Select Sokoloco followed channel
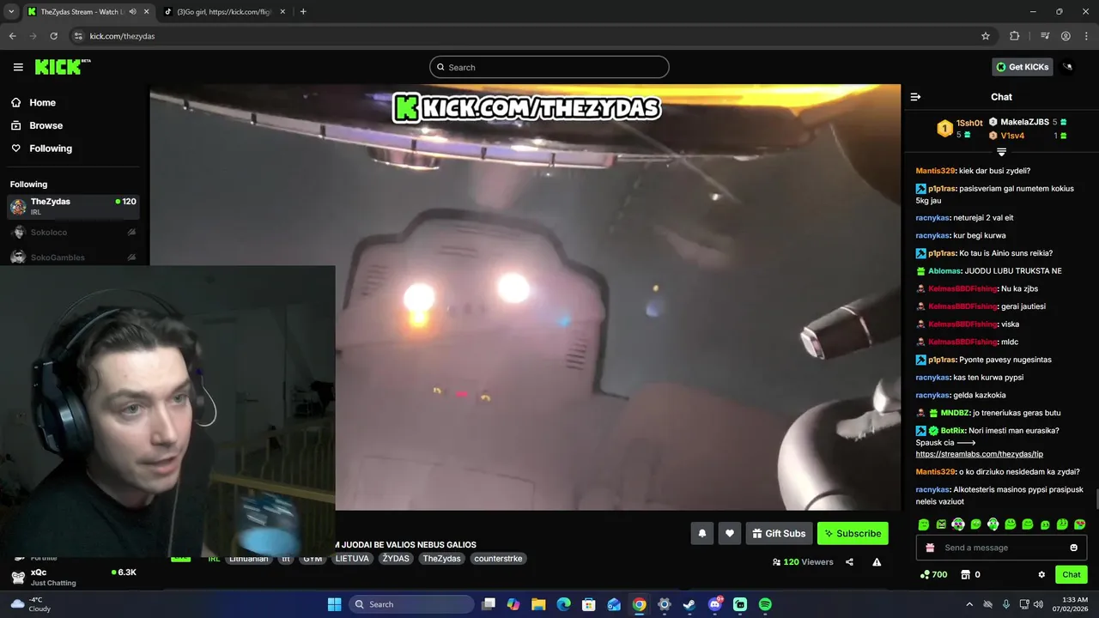Screen dimensions: 1099x618 [73, 233]
